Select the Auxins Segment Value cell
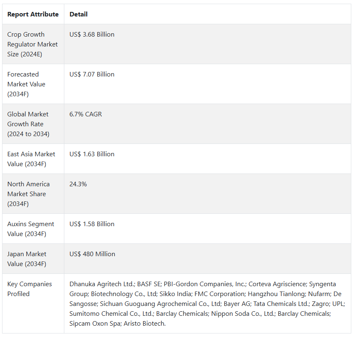Viewport: 355px width, 338px height. pos(31,229)
